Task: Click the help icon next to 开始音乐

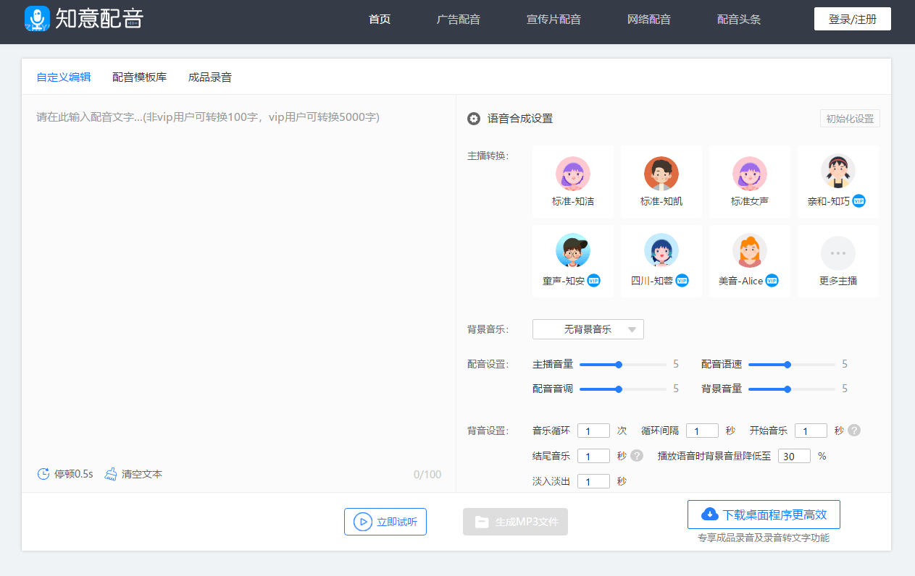Action: point(853,430)
